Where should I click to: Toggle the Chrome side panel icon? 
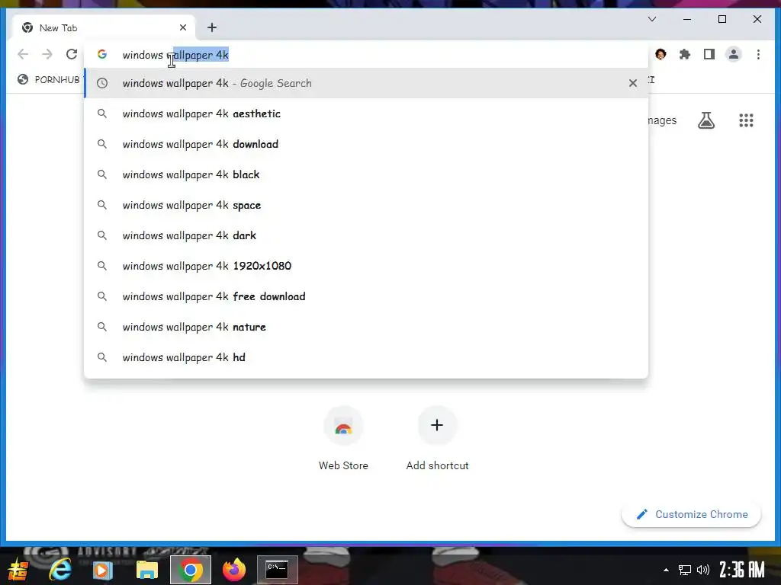[x=709, y=54]
